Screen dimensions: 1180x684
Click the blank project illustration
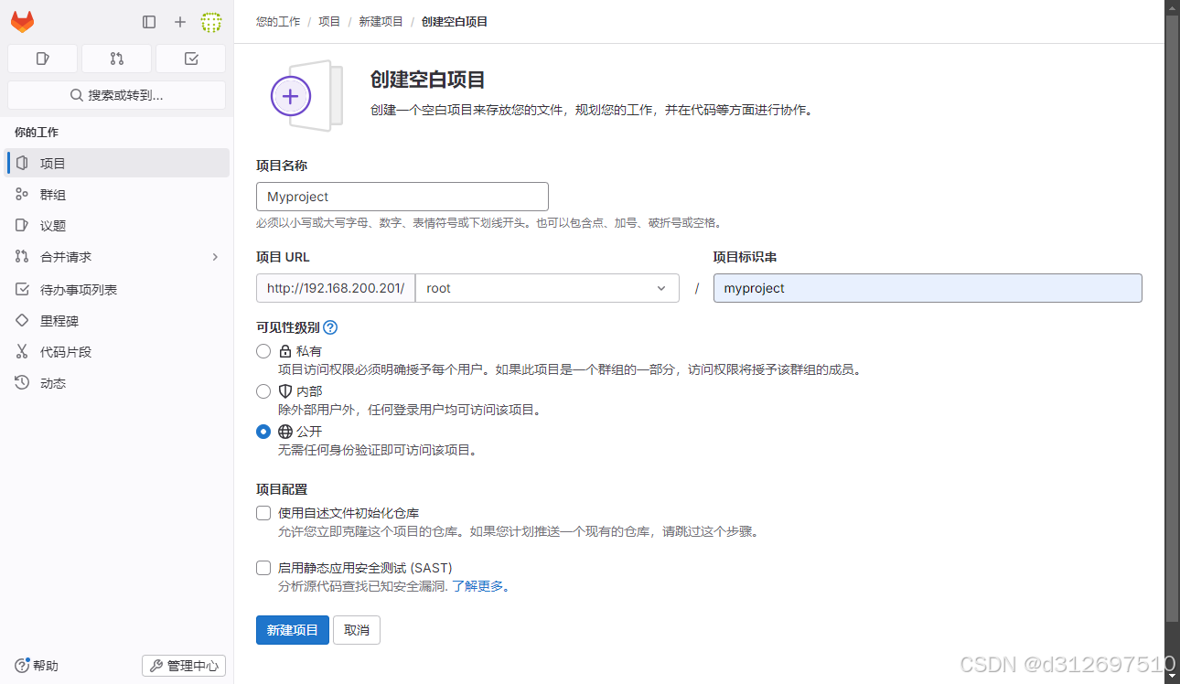[x=306, y=95]
